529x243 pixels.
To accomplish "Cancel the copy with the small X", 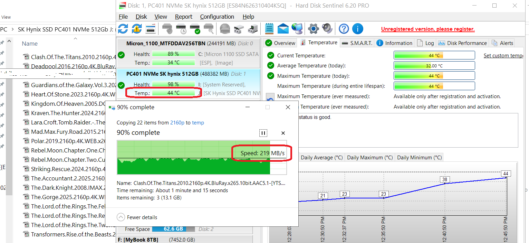I will pyautogui.click(x=283, y=133).
